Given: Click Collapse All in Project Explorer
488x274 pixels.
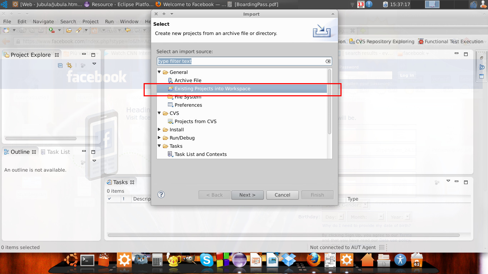Looking at the screenshot, I should point(60,65).
